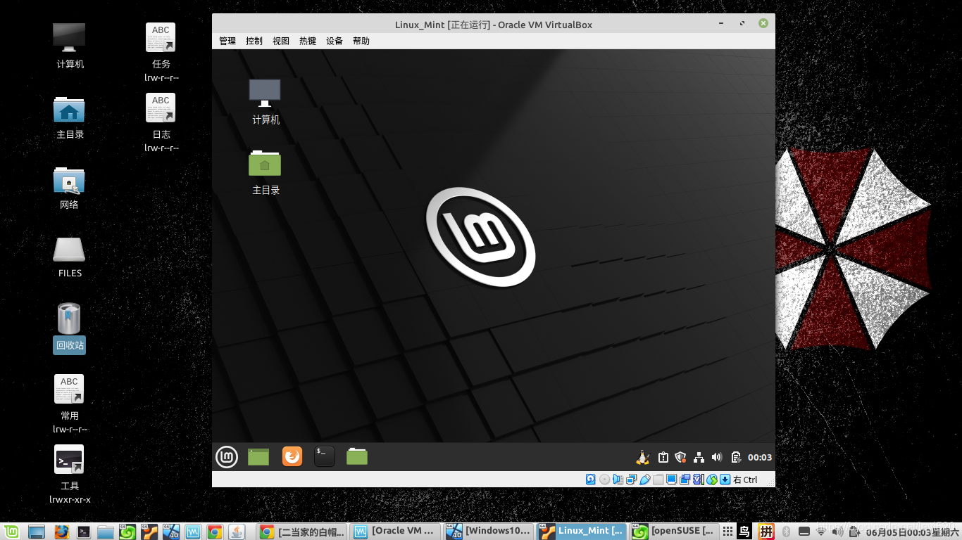Viewport: 962px width, 540px height.
Task: Launch Chrome from the host taskbar launchers
Action: (x=215, y=532)
